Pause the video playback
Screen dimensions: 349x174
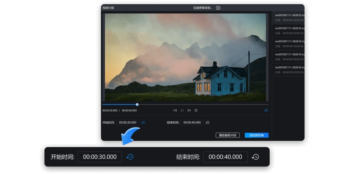[x=182, y=110]
